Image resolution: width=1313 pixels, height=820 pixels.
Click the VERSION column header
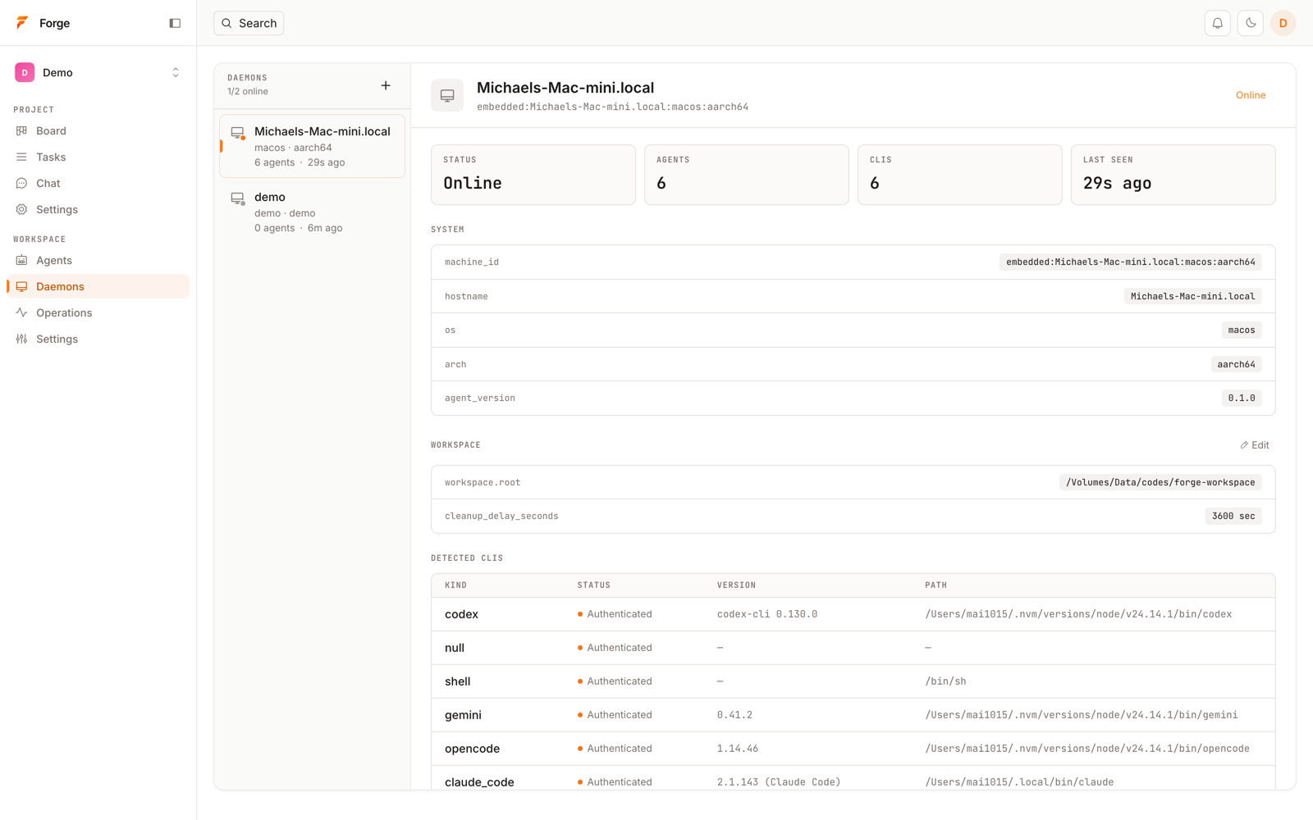click(736, 585)
